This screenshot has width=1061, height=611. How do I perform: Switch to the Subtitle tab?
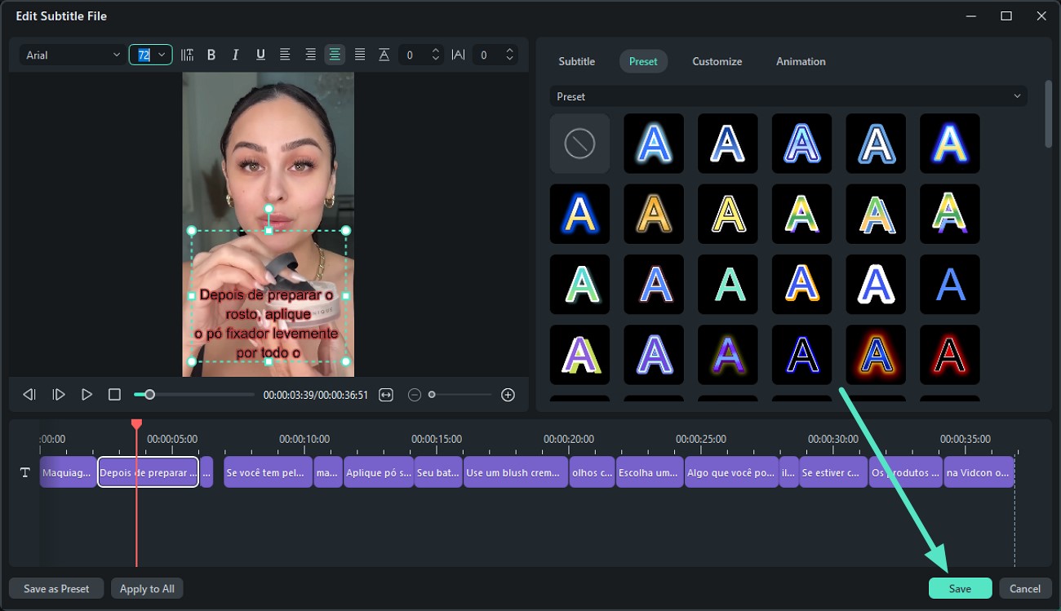(576, 61)
